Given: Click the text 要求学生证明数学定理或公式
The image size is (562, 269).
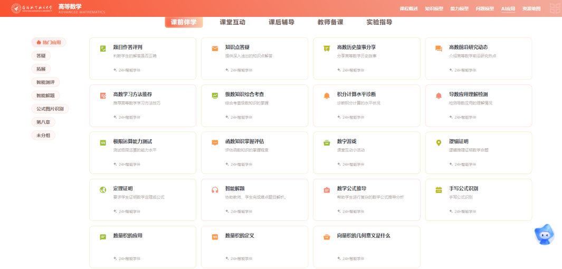Looking at the screenshot, I should (139, 197).
